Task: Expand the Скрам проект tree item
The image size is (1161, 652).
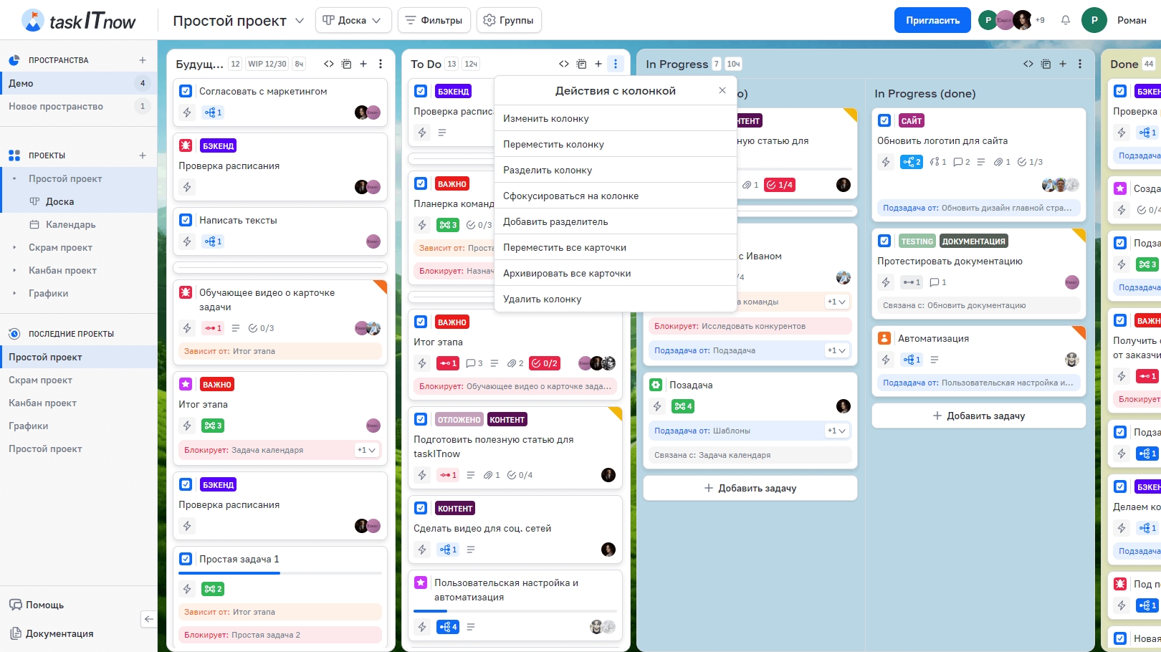Action: pos(14,248)
